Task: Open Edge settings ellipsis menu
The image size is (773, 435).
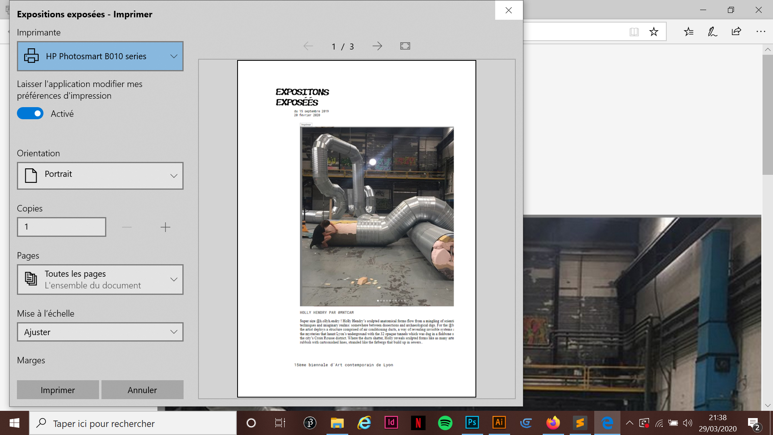Action: pos(761,32)
